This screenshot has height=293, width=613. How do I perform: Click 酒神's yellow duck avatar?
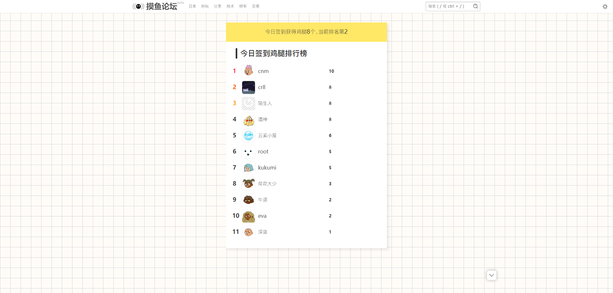[x=248, y=119]
